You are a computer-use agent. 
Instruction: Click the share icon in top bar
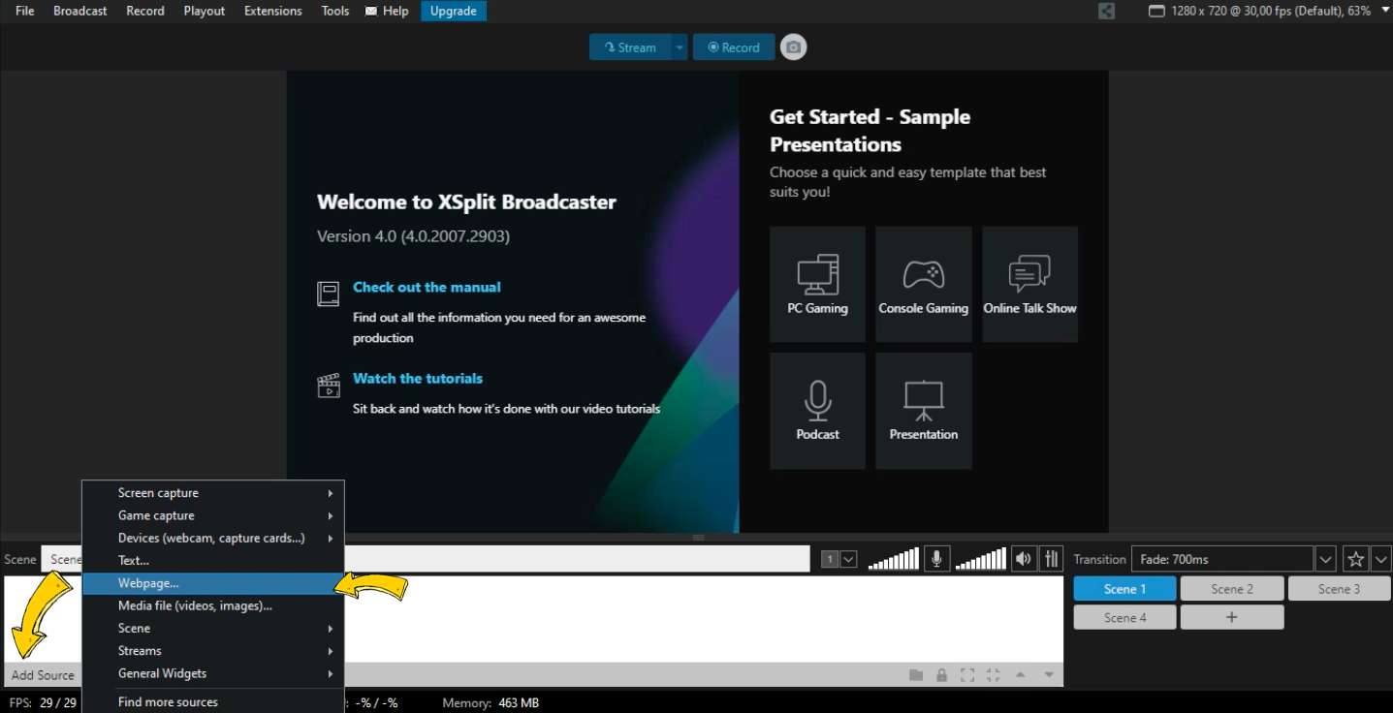tap(1106, 12)
